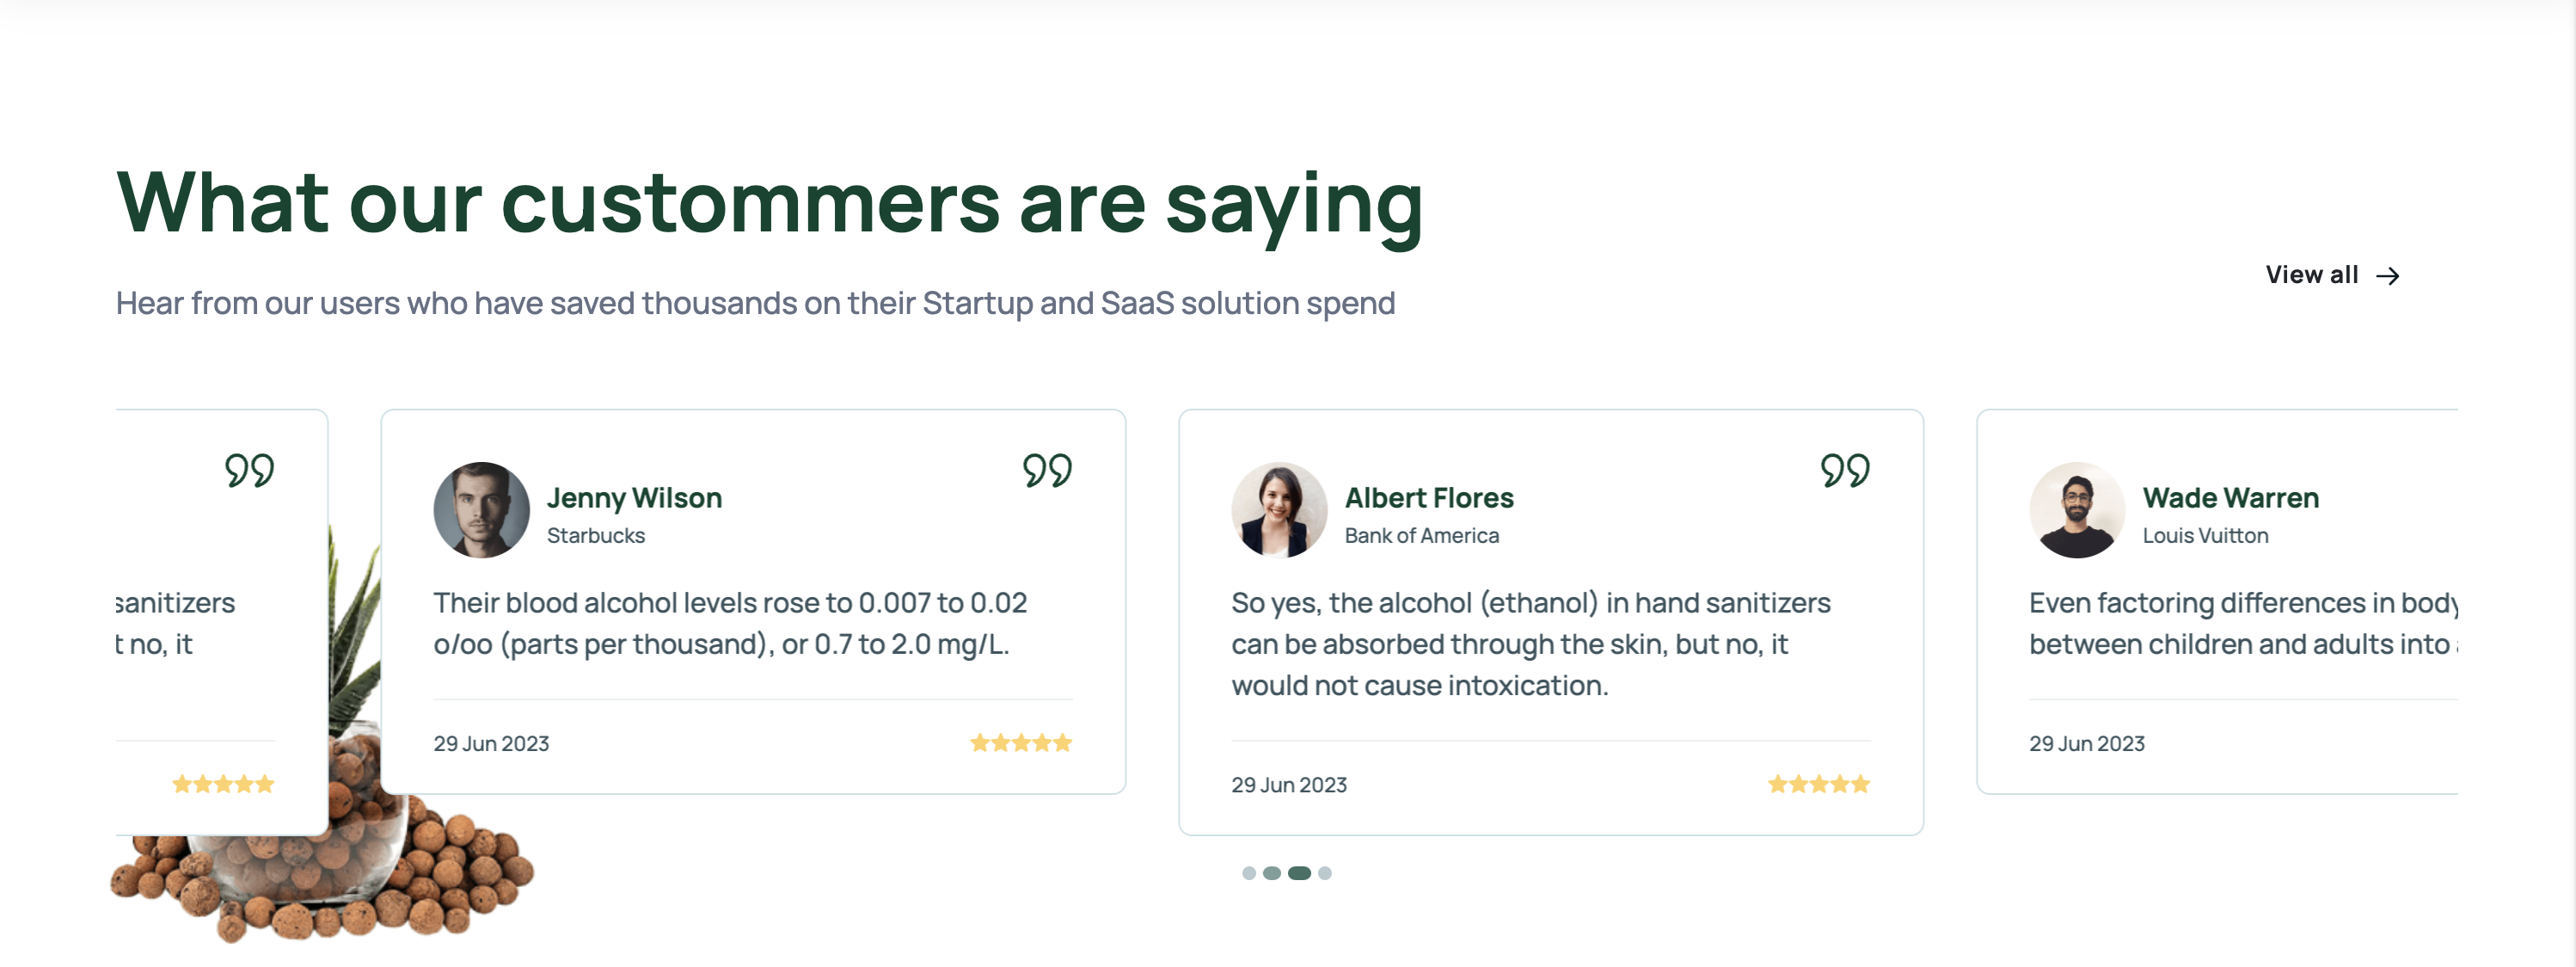Click the star rating on the left partial card
The image size is (2576, 967).
tap(223, 784)
